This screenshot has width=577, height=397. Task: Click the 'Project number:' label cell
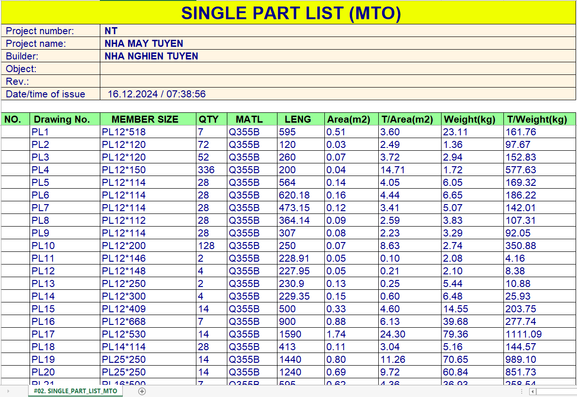tap(51, 31)
